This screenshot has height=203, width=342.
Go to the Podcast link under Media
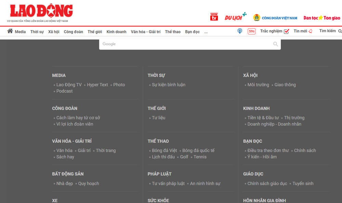coord(64,91)
